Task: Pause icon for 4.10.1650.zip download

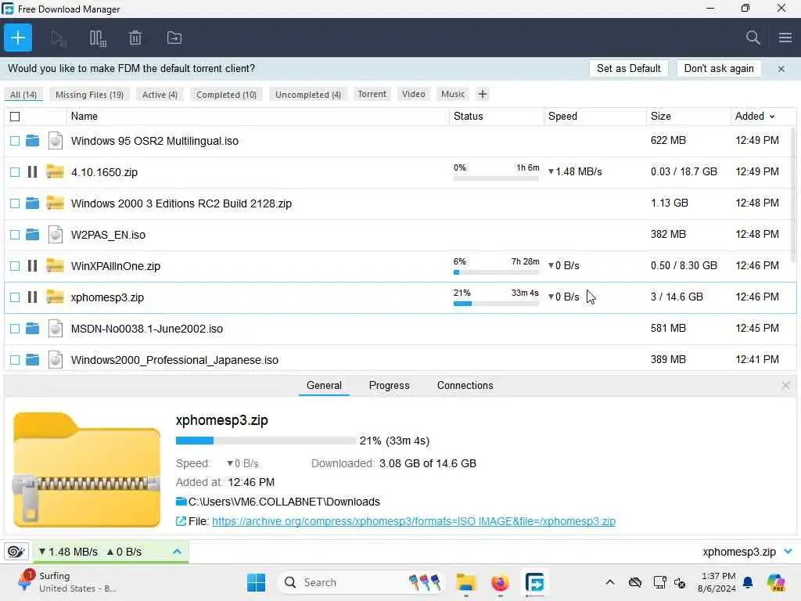Action: pos(32,172)
